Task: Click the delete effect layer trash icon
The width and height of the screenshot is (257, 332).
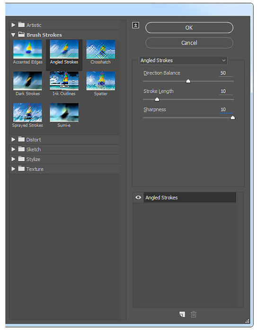Action: coord(193,314)
